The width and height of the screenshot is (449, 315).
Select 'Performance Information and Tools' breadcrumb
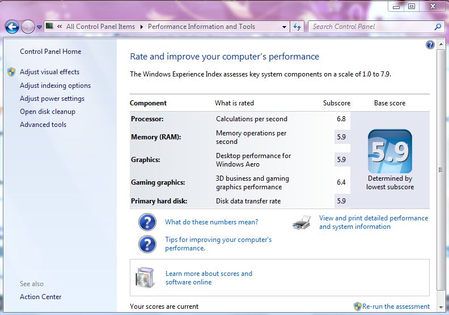tap(201, 27)
